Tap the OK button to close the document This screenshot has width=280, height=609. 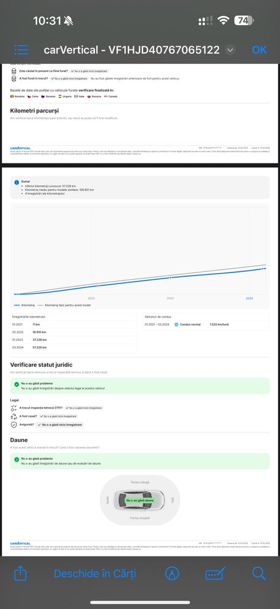coord(259,50)
